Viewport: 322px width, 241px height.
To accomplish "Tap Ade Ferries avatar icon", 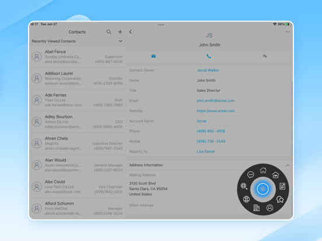I will [x=37, y=100].
